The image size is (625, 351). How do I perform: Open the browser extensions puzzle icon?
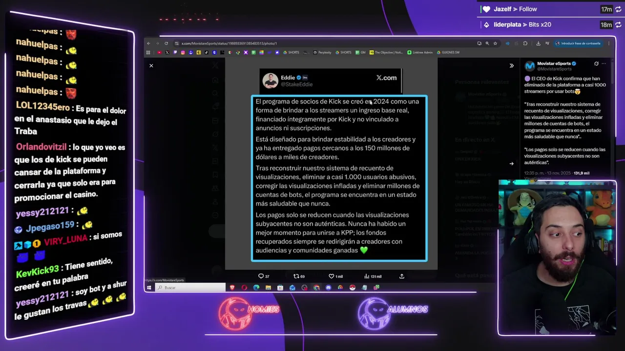tap(525, 43)
